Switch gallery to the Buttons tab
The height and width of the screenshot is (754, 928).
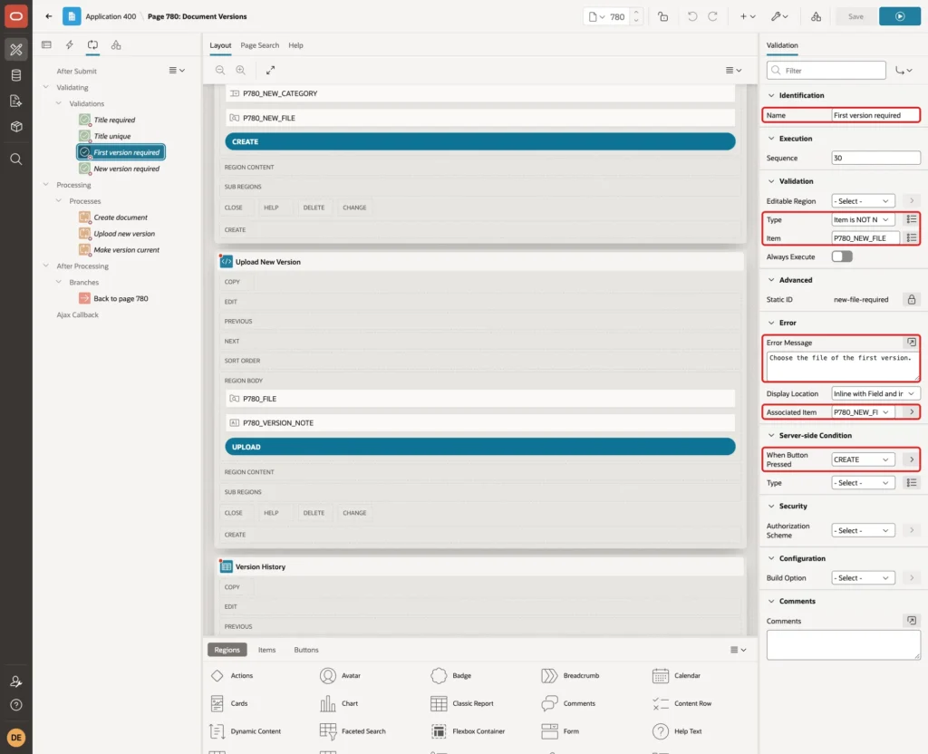[306, 650]
